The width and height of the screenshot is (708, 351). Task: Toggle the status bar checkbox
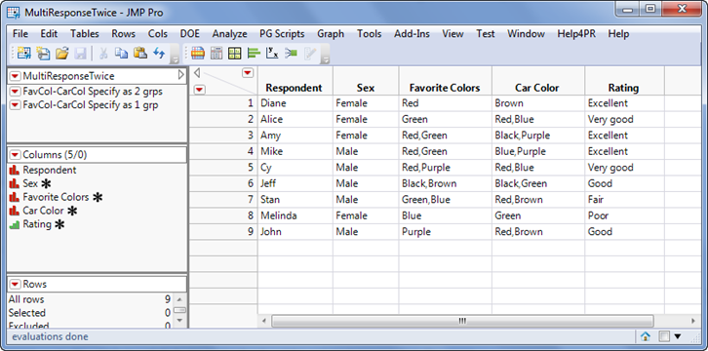point(664,336)
